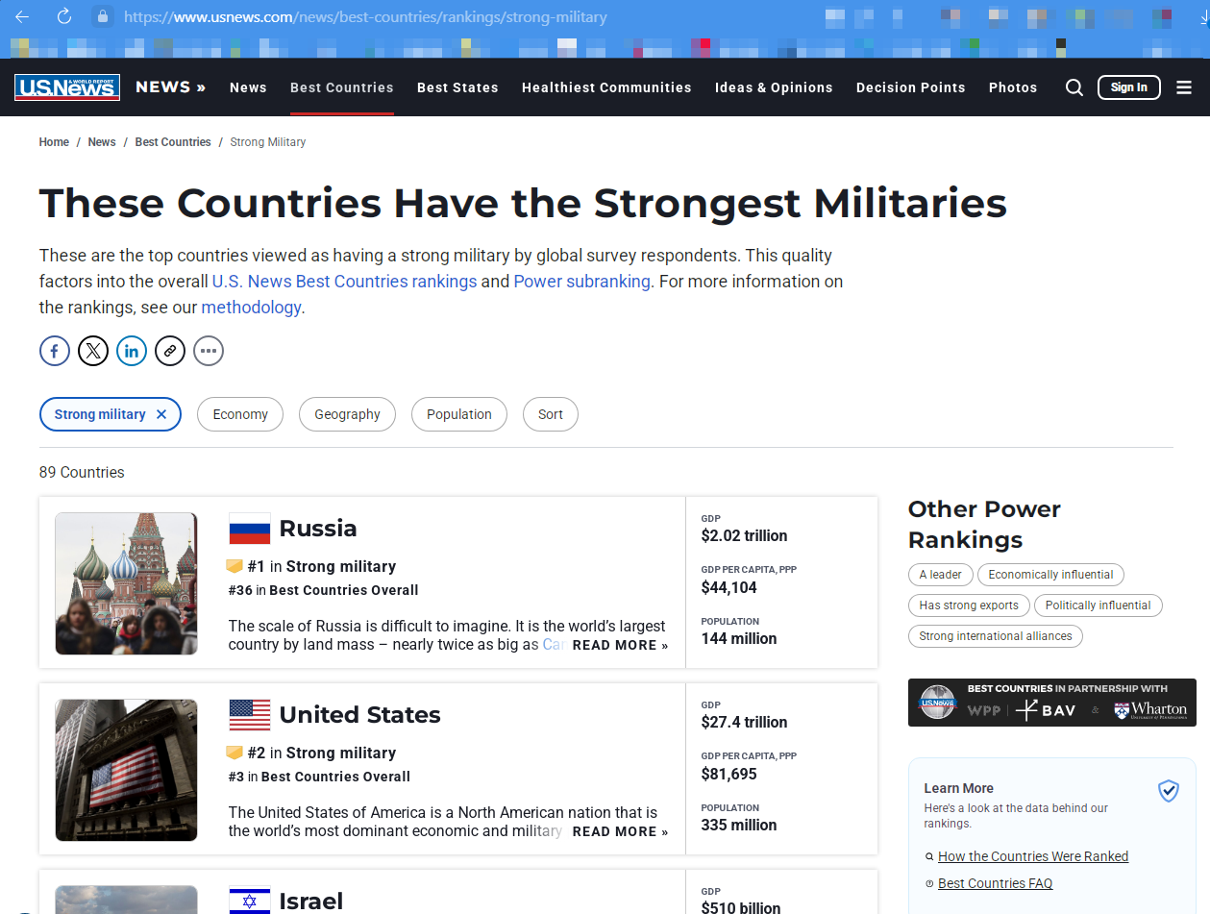The image size is (1210, 914).
Task: Reload the page with refresh icon
Action: point(64,16)
